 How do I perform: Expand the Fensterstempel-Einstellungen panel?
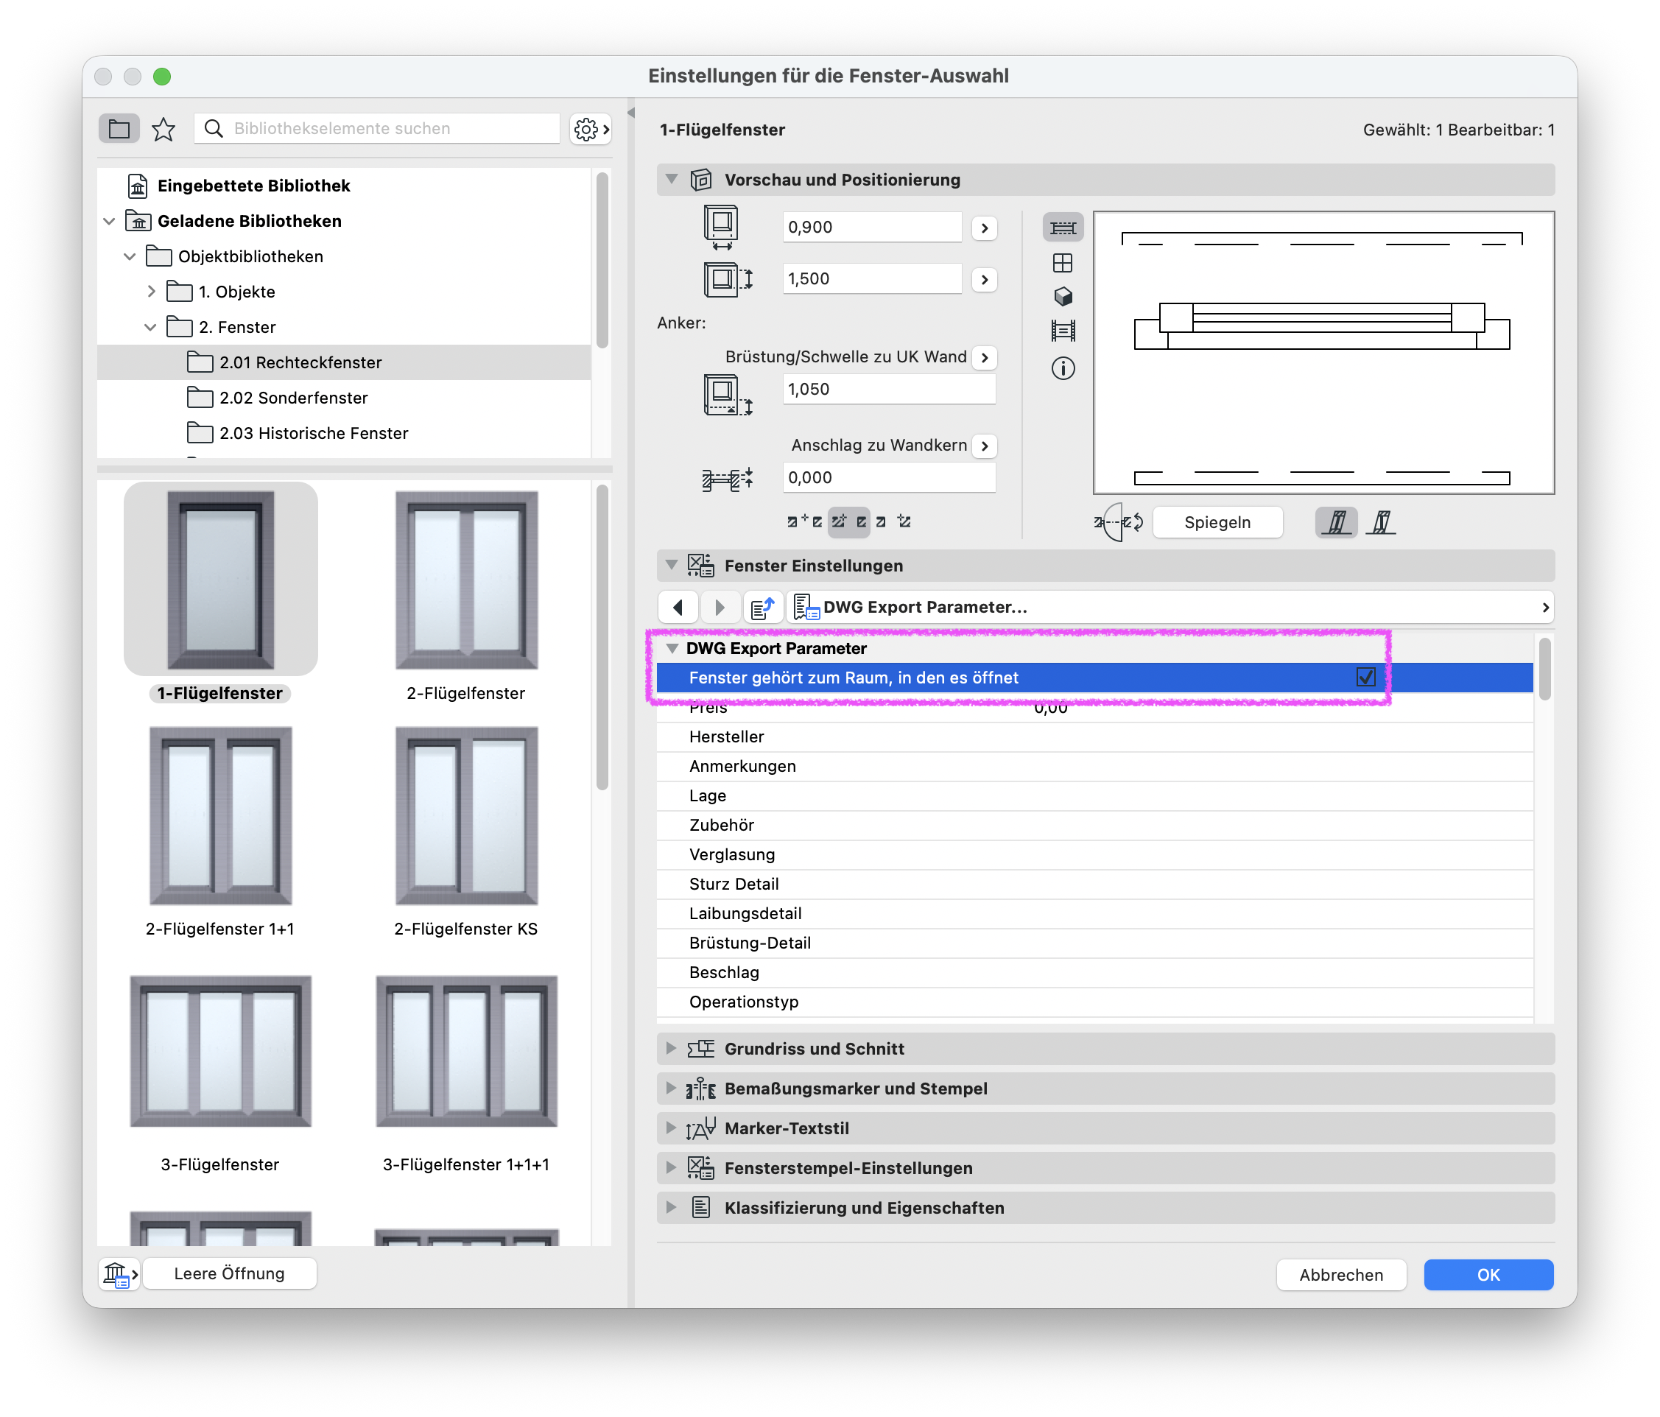pyautogui.click(x=672, y=1168)
